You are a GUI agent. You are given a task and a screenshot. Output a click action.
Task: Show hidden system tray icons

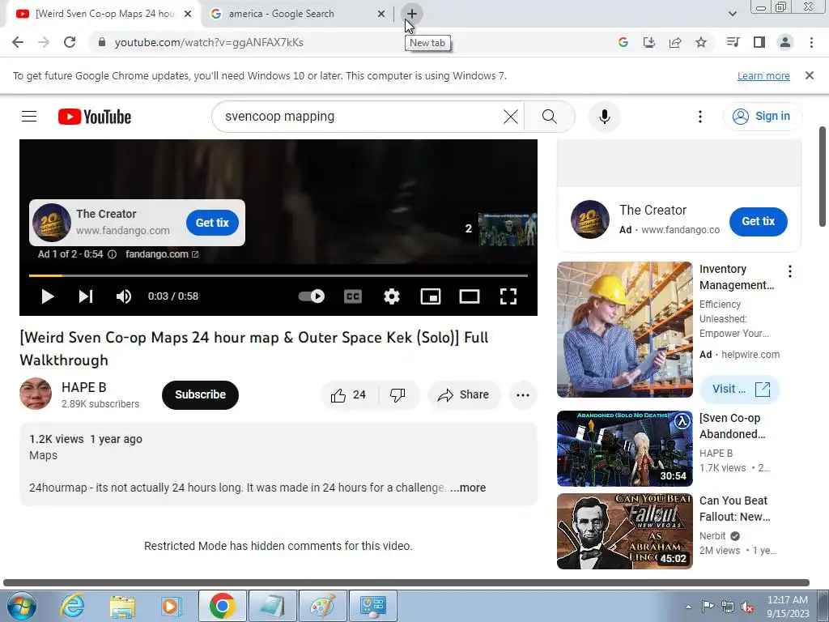coord(688,607)
